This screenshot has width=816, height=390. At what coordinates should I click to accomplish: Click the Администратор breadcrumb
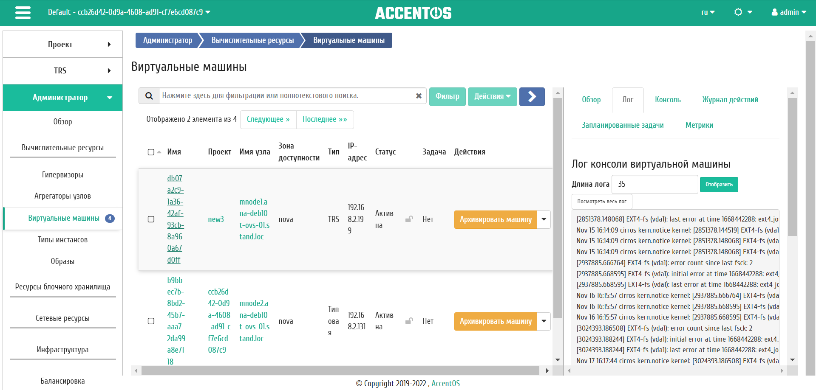tap(167, 40)
